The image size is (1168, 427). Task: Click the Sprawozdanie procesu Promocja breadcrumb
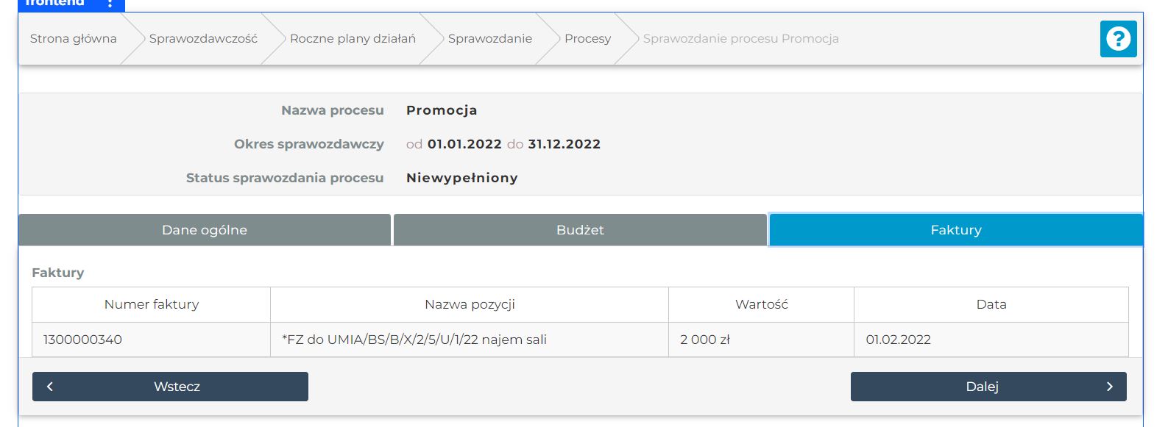(740, 39)
